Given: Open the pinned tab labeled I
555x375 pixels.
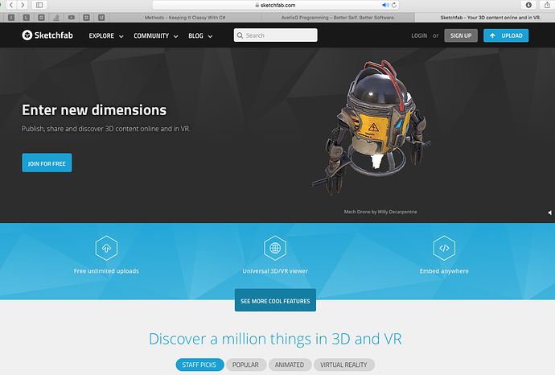Looking at the screenshot, I should (11, 18).
